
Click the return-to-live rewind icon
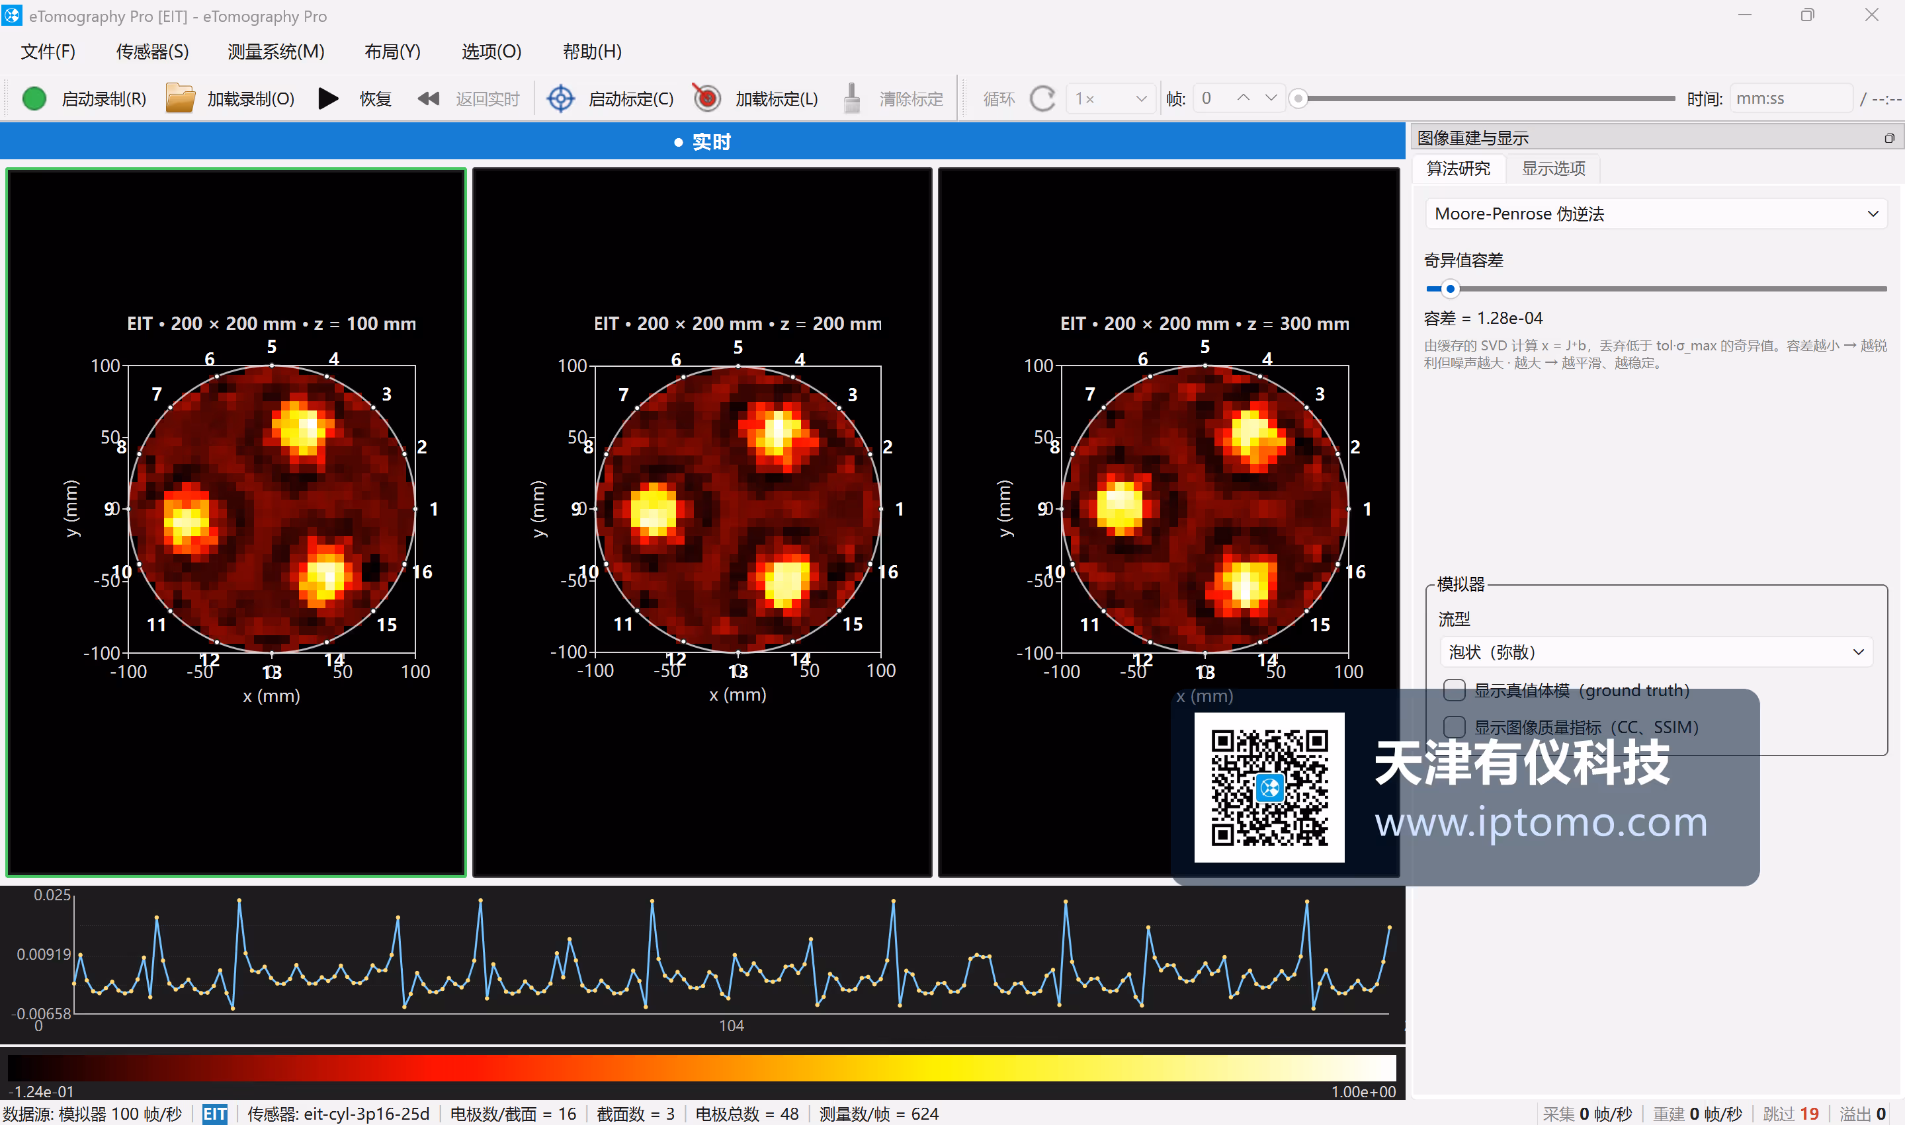click(429, 98)
